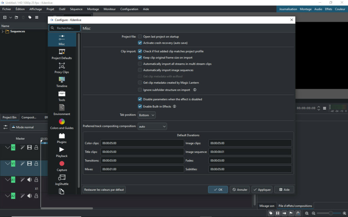Click the tag icon in the Project Bin toolbar
Viewport: 348px width, 217px height.
(30, 18)
